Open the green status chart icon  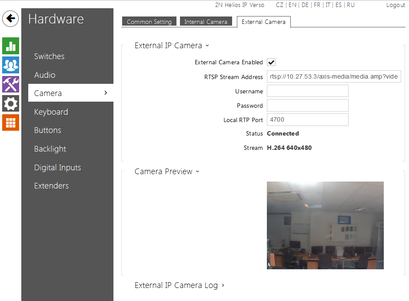pos(10,46)
